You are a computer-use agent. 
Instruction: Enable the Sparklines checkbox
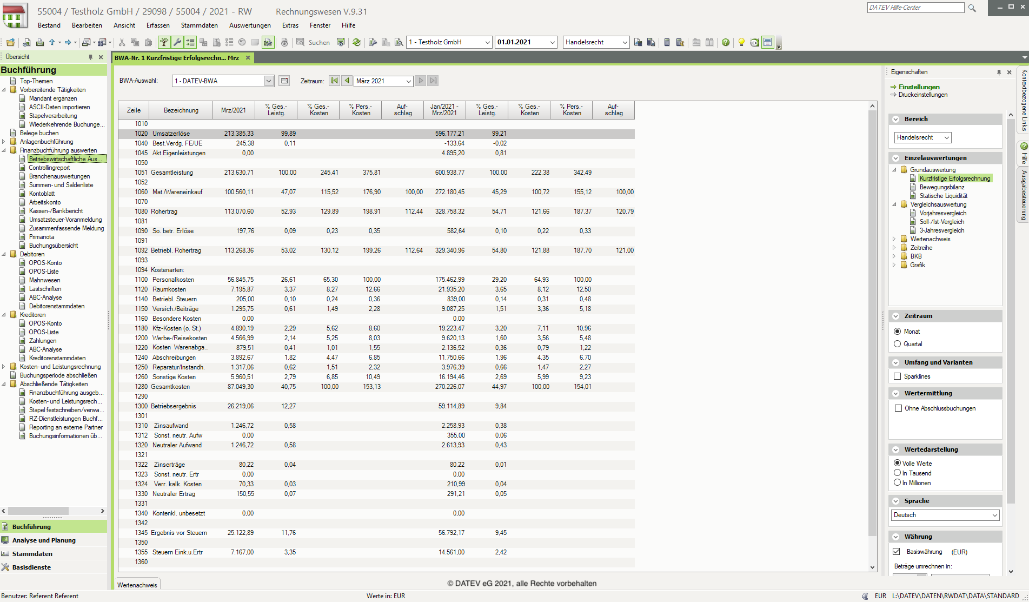(898, 376)
